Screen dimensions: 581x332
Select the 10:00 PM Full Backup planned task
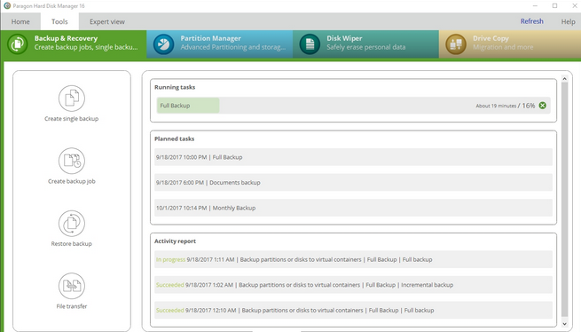pos(354,157)
